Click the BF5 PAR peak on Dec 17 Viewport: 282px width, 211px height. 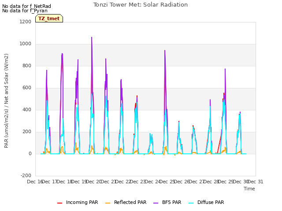click(x=62, y=54)
